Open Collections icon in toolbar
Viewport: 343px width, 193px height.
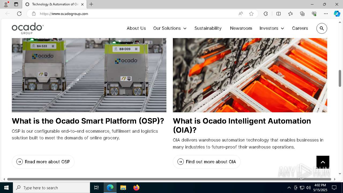[302, 14]
